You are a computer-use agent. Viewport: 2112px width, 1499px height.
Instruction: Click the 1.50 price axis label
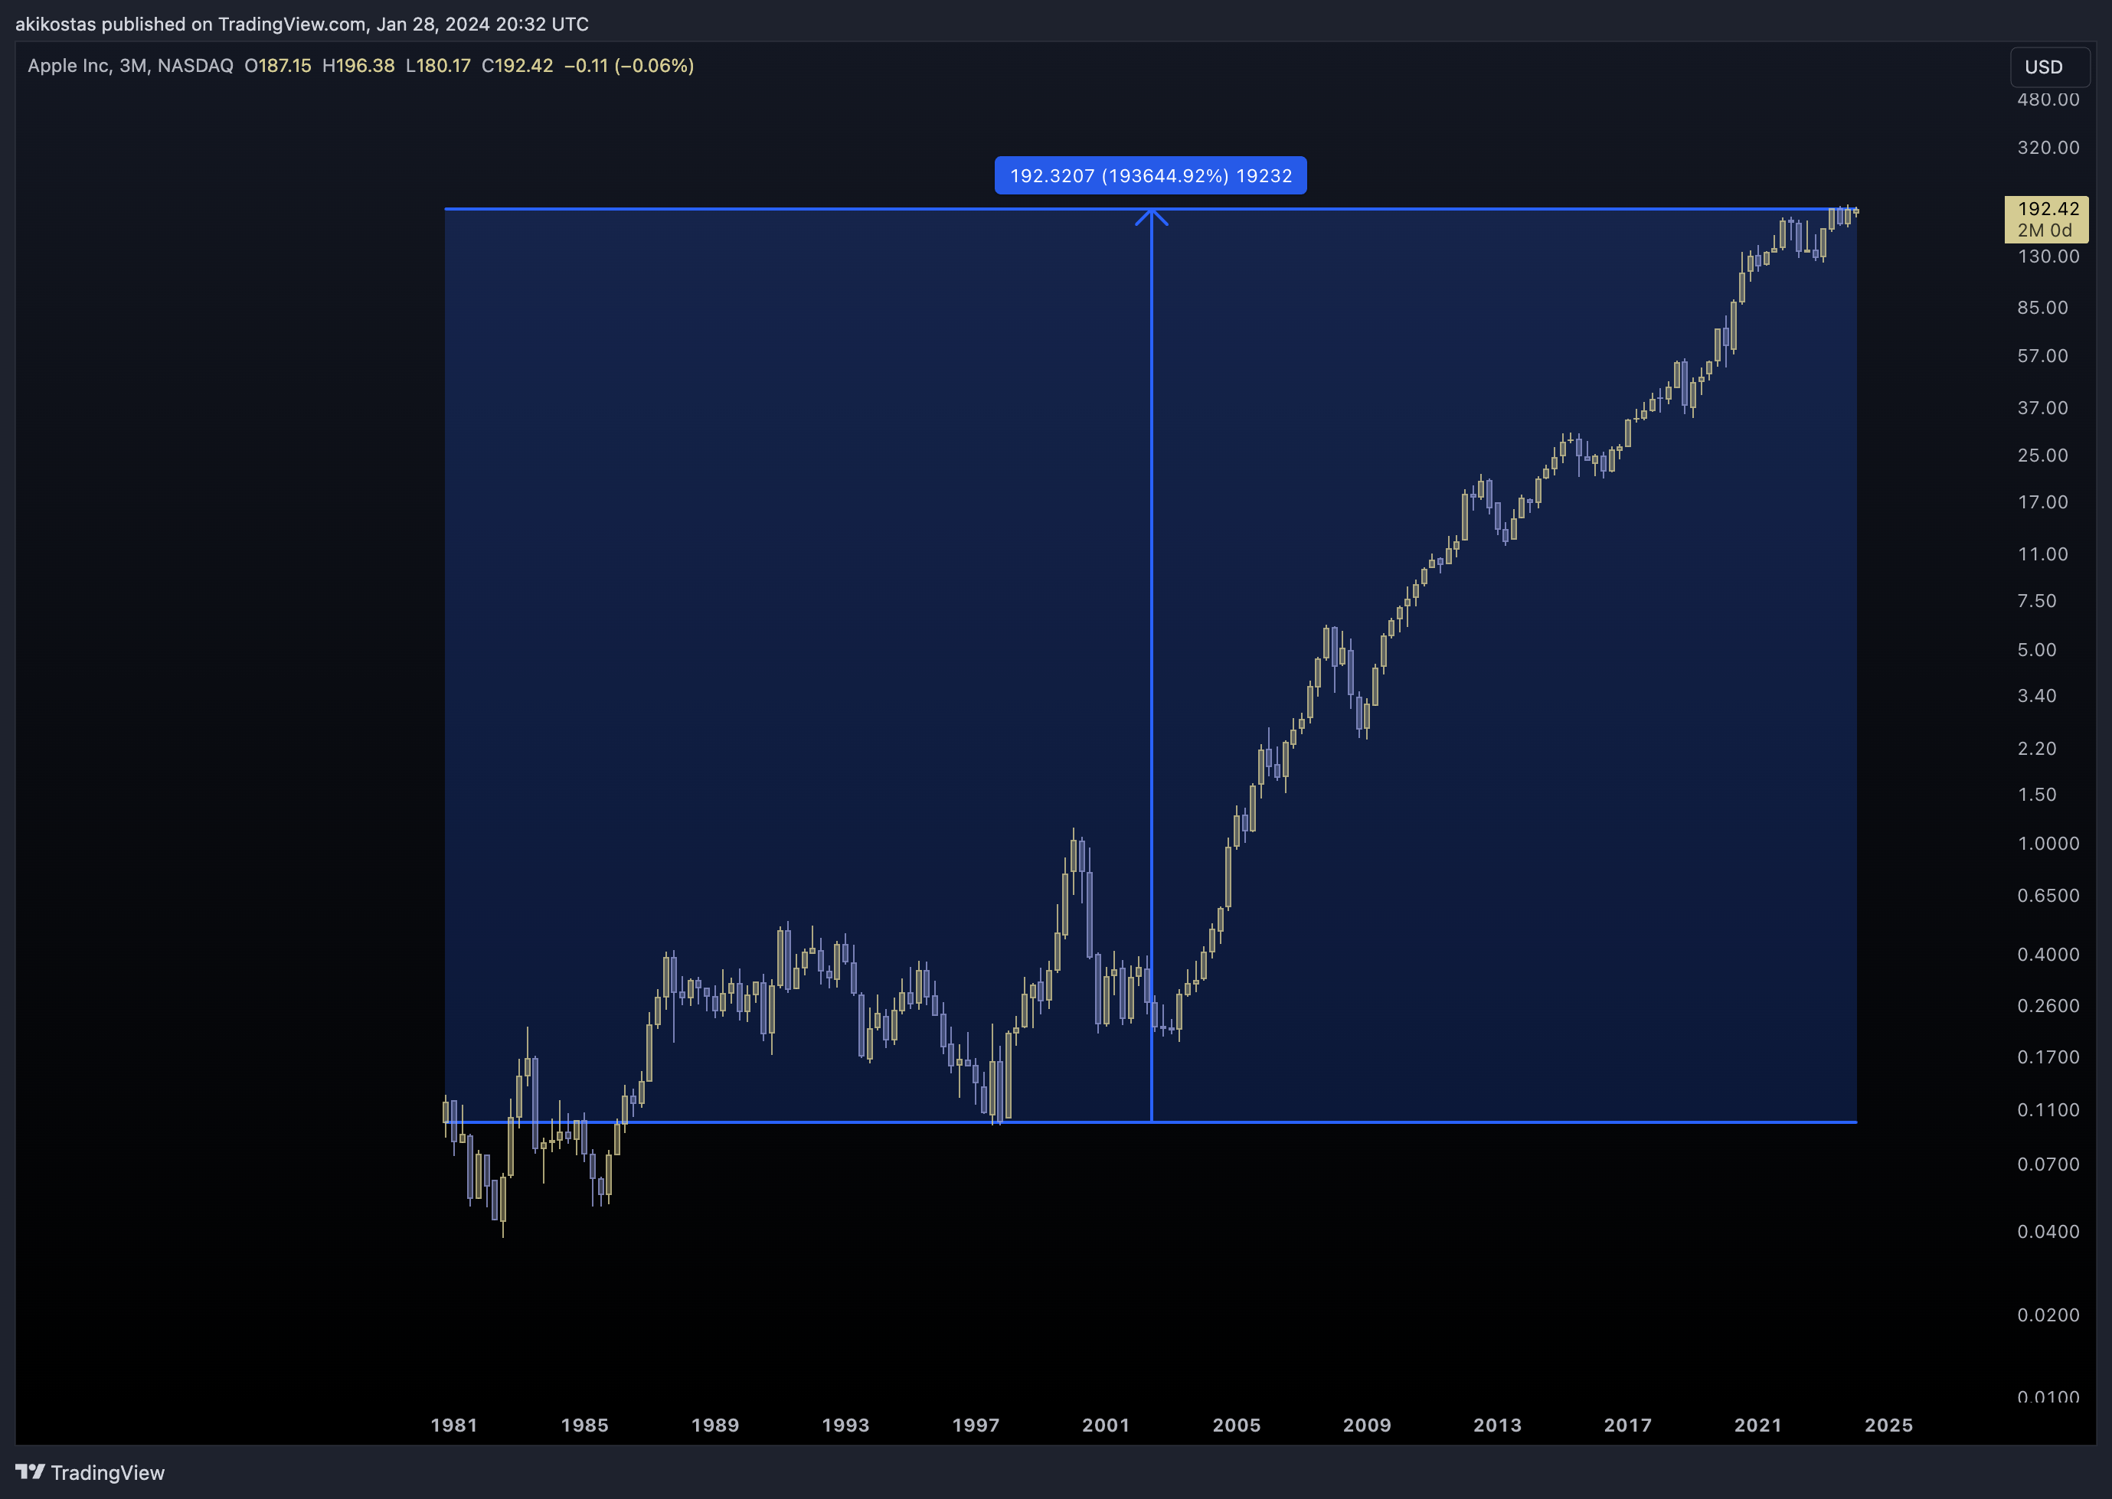point(2037,795)
